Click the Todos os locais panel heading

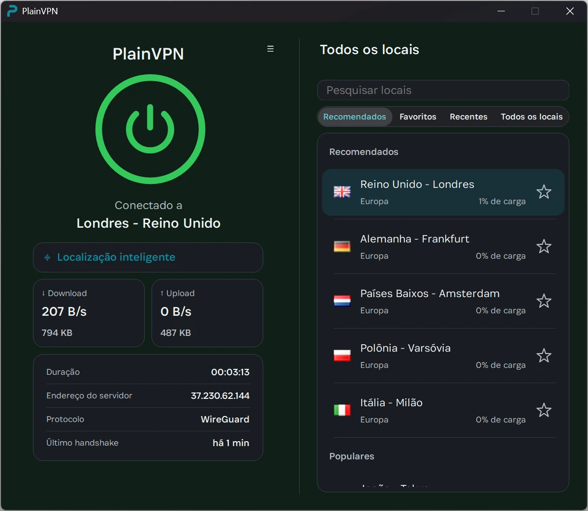[x=370, y=50]
